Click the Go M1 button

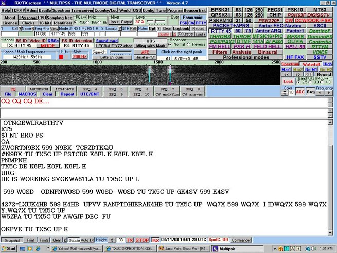[311, 70]
